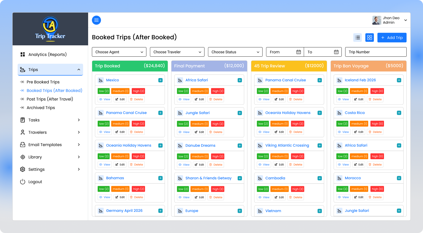The width and height of the screenshot is (423, 233).
Task: Open the Choose Agent dropdown
Action: click(119, 52)
